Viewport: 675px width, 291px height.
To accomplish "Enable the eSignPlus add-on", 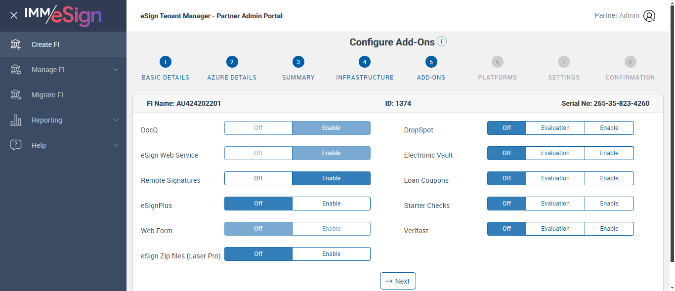I will coord(331,204).
